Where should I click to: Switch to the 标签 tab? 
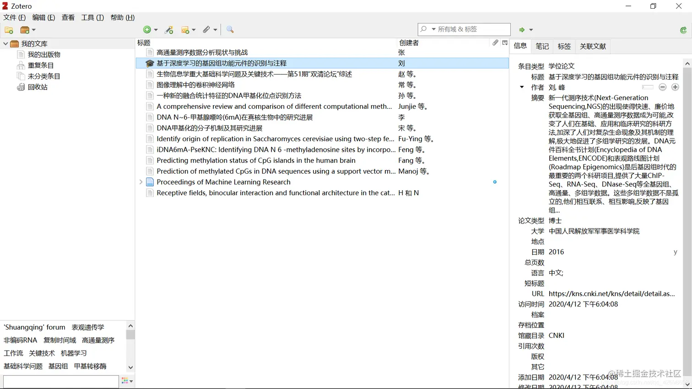564,46
